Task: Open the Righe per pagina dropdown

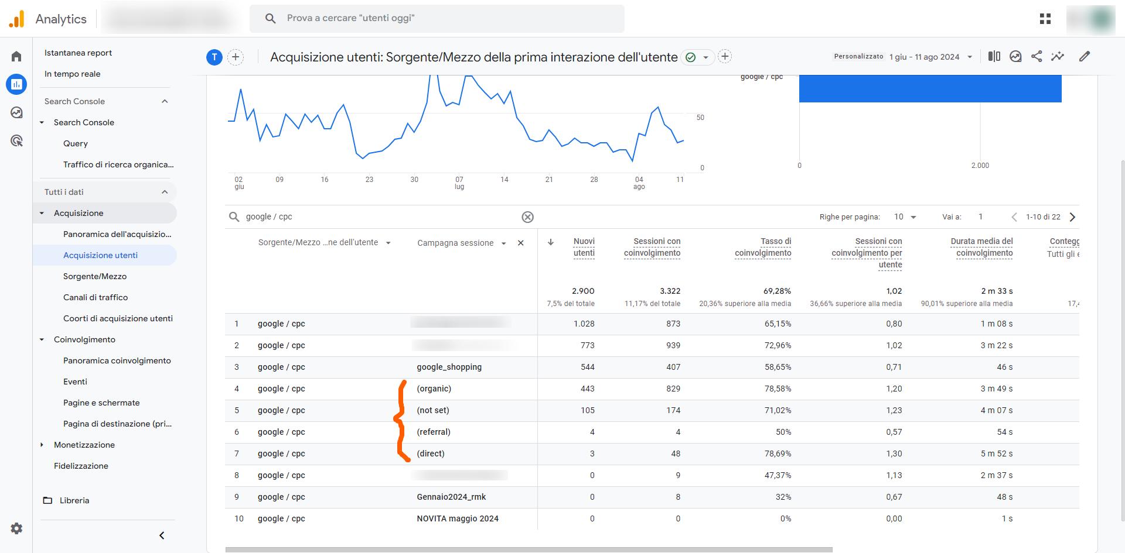Action: [905, 217]
